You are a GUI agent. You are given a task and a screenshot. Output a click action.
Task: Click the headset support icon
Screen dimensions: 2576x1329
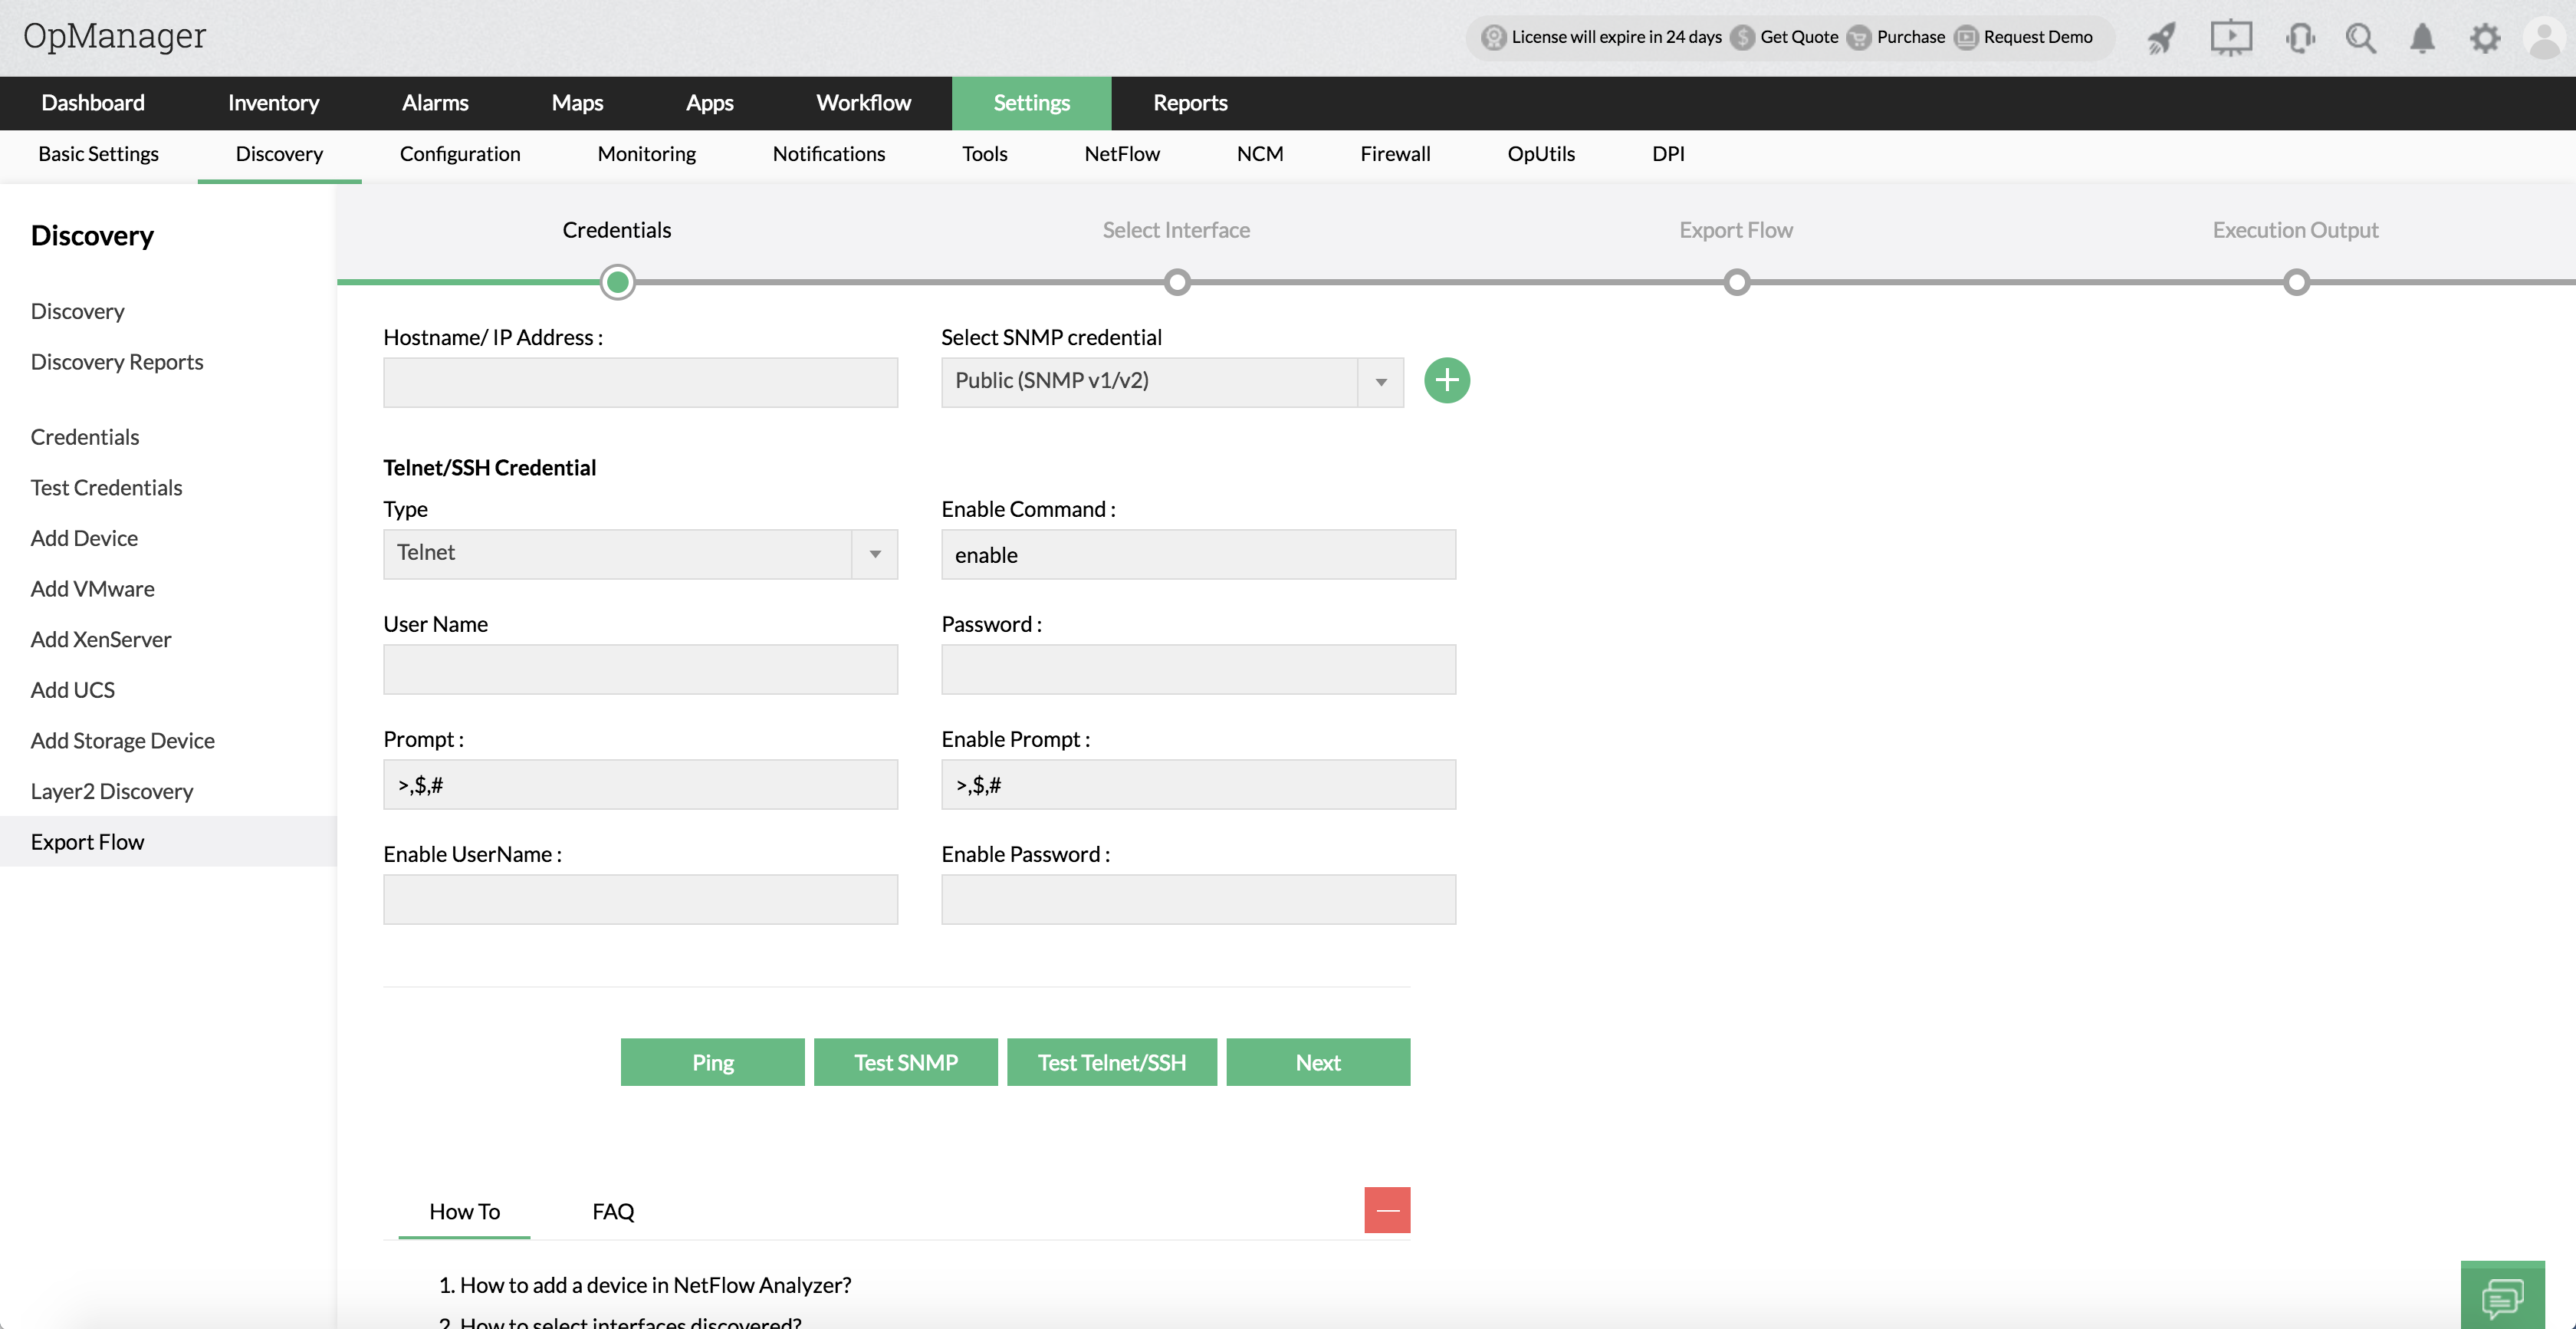click(x=2300, y=38)
